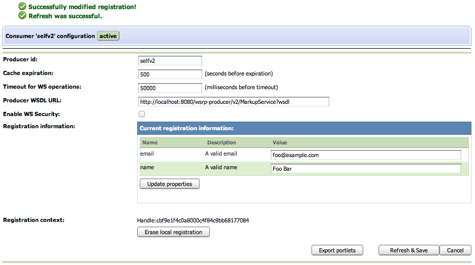Image resolution: width=475 pixels, height=265 pixels.
Task: Click the Producer id input field
Action: (170, 61)
